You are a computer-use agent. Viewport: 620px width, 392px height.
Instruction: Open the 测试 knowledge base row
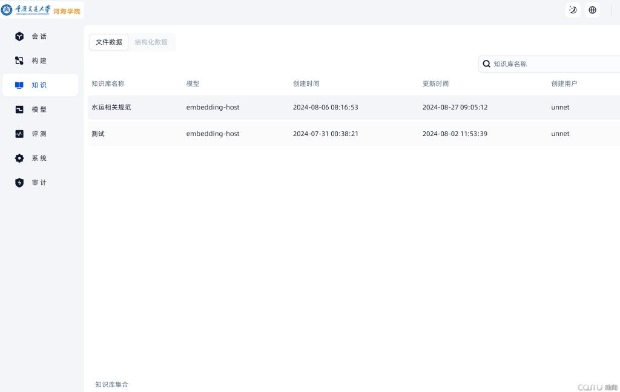[98, 134]
